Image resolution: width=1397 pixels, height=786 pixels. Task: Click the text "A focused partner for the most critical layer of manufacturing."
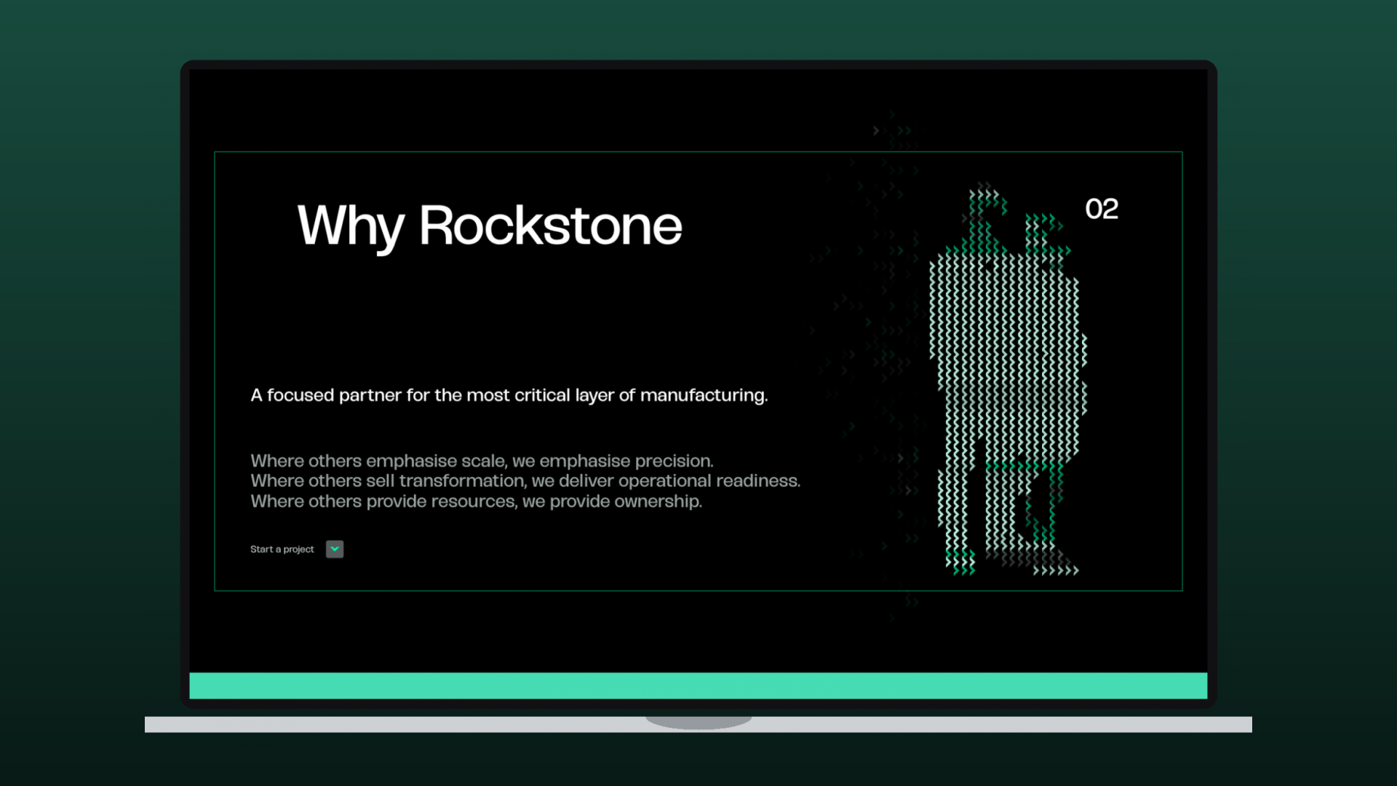point(509,395)
